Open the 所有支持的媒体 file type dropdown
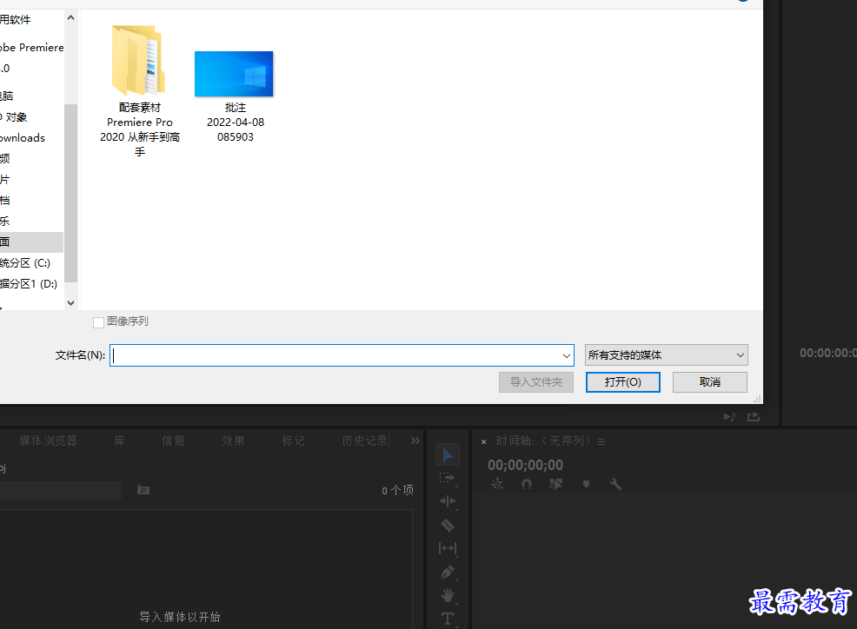 [667, 355]
